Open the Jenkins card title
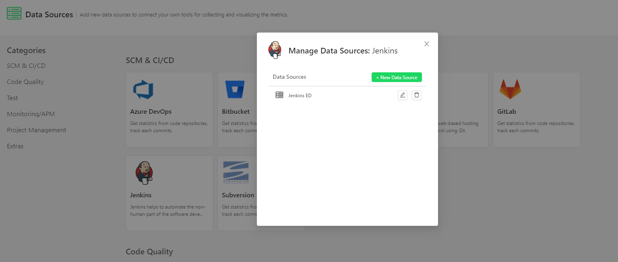 coord(141,195)
